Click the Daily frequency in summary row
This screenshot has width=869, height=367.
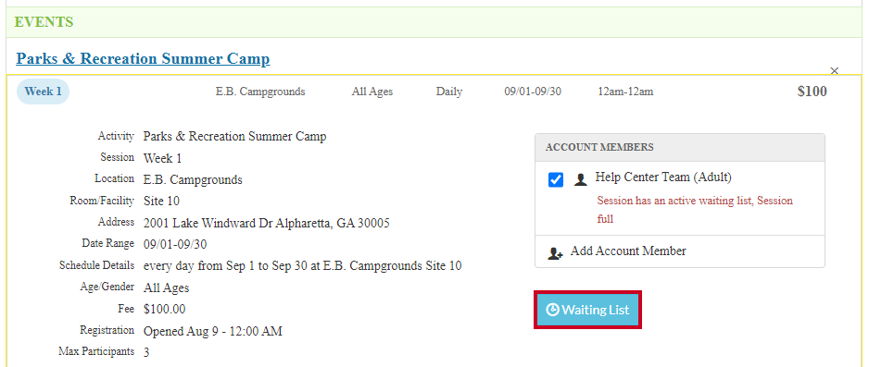(449, 92)
